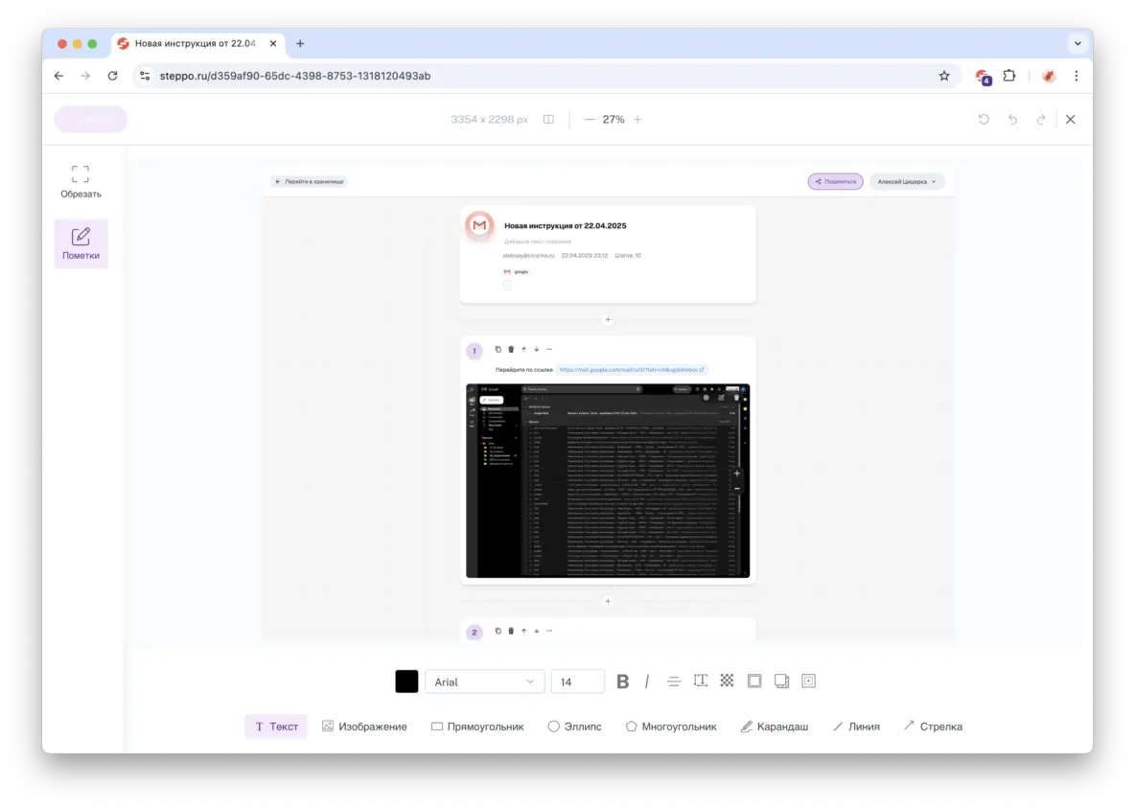Select the Карандаш drawing tool
Viewport: 1135px width, 809px height.
click(x=775, y=726)
